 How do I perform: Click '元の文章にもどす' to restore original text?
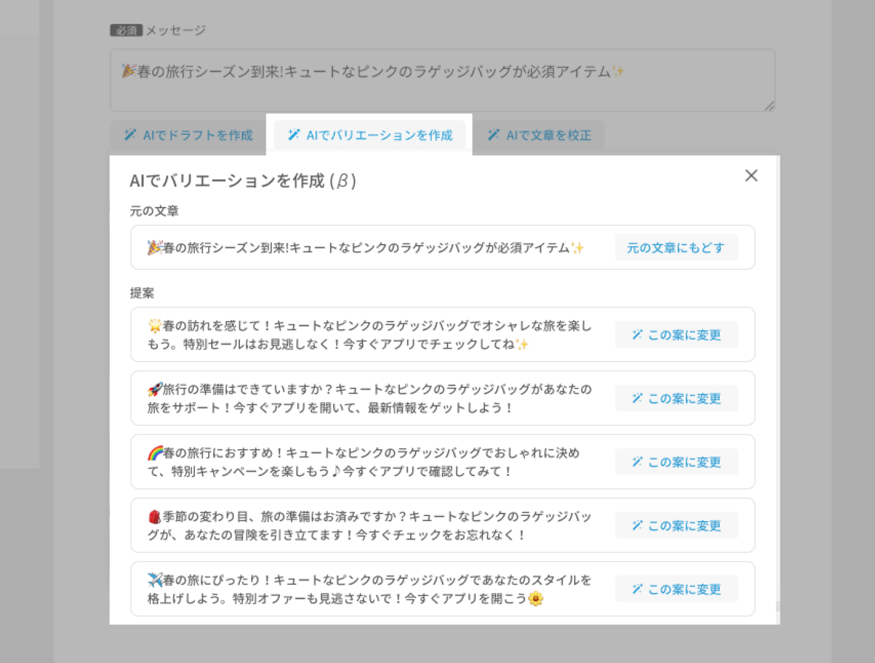coord(676,248)
